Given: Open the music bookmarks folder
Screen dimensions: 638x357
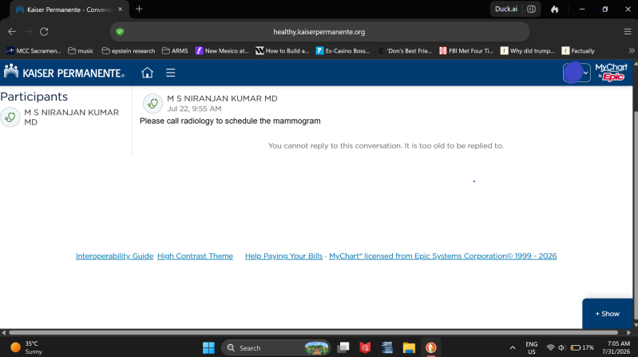Looking at the screenshot, I should pyautogui.click(x=81, y=51).
